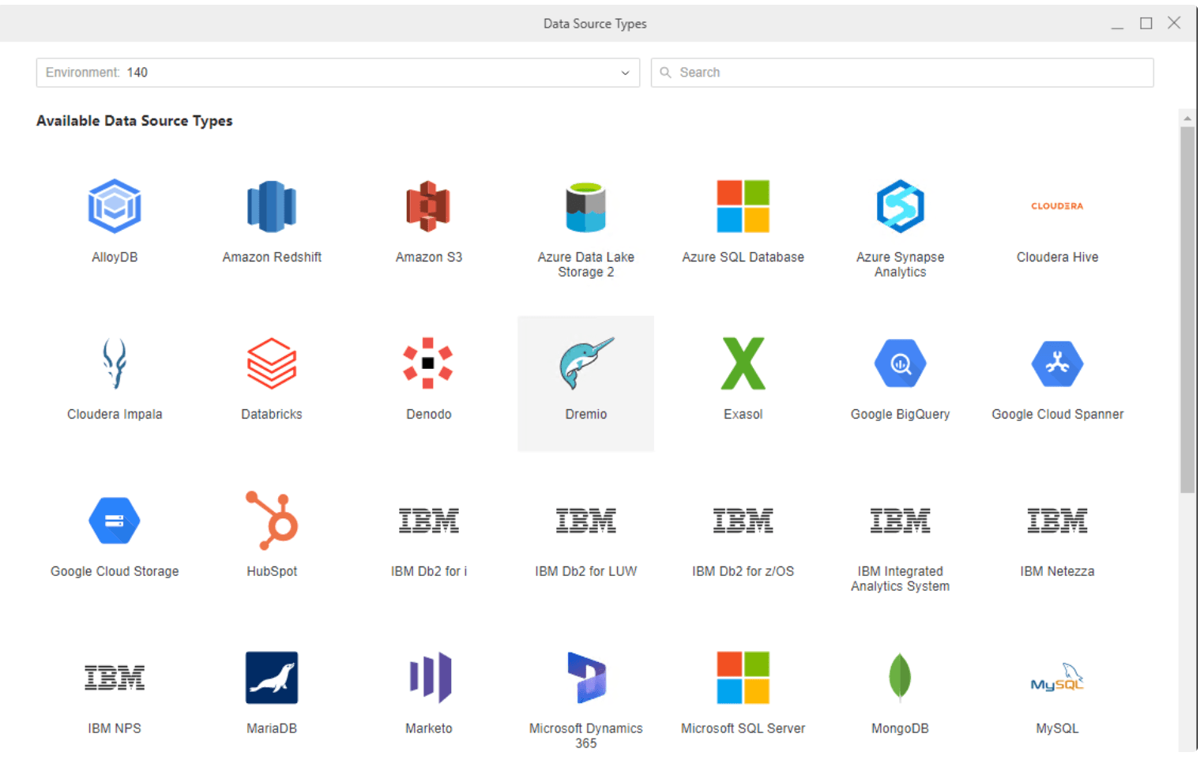Maximize the Data Source Types window

1146,24
